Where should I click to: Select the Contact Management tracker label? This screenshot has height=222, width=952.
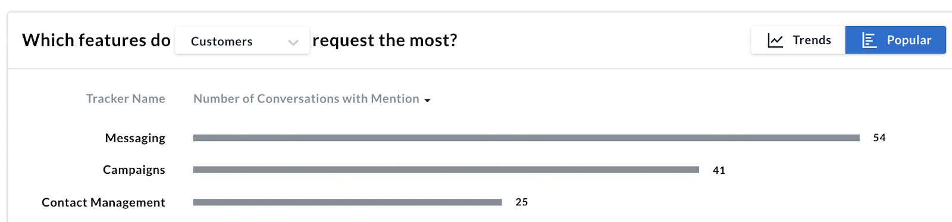pos(104,202)
